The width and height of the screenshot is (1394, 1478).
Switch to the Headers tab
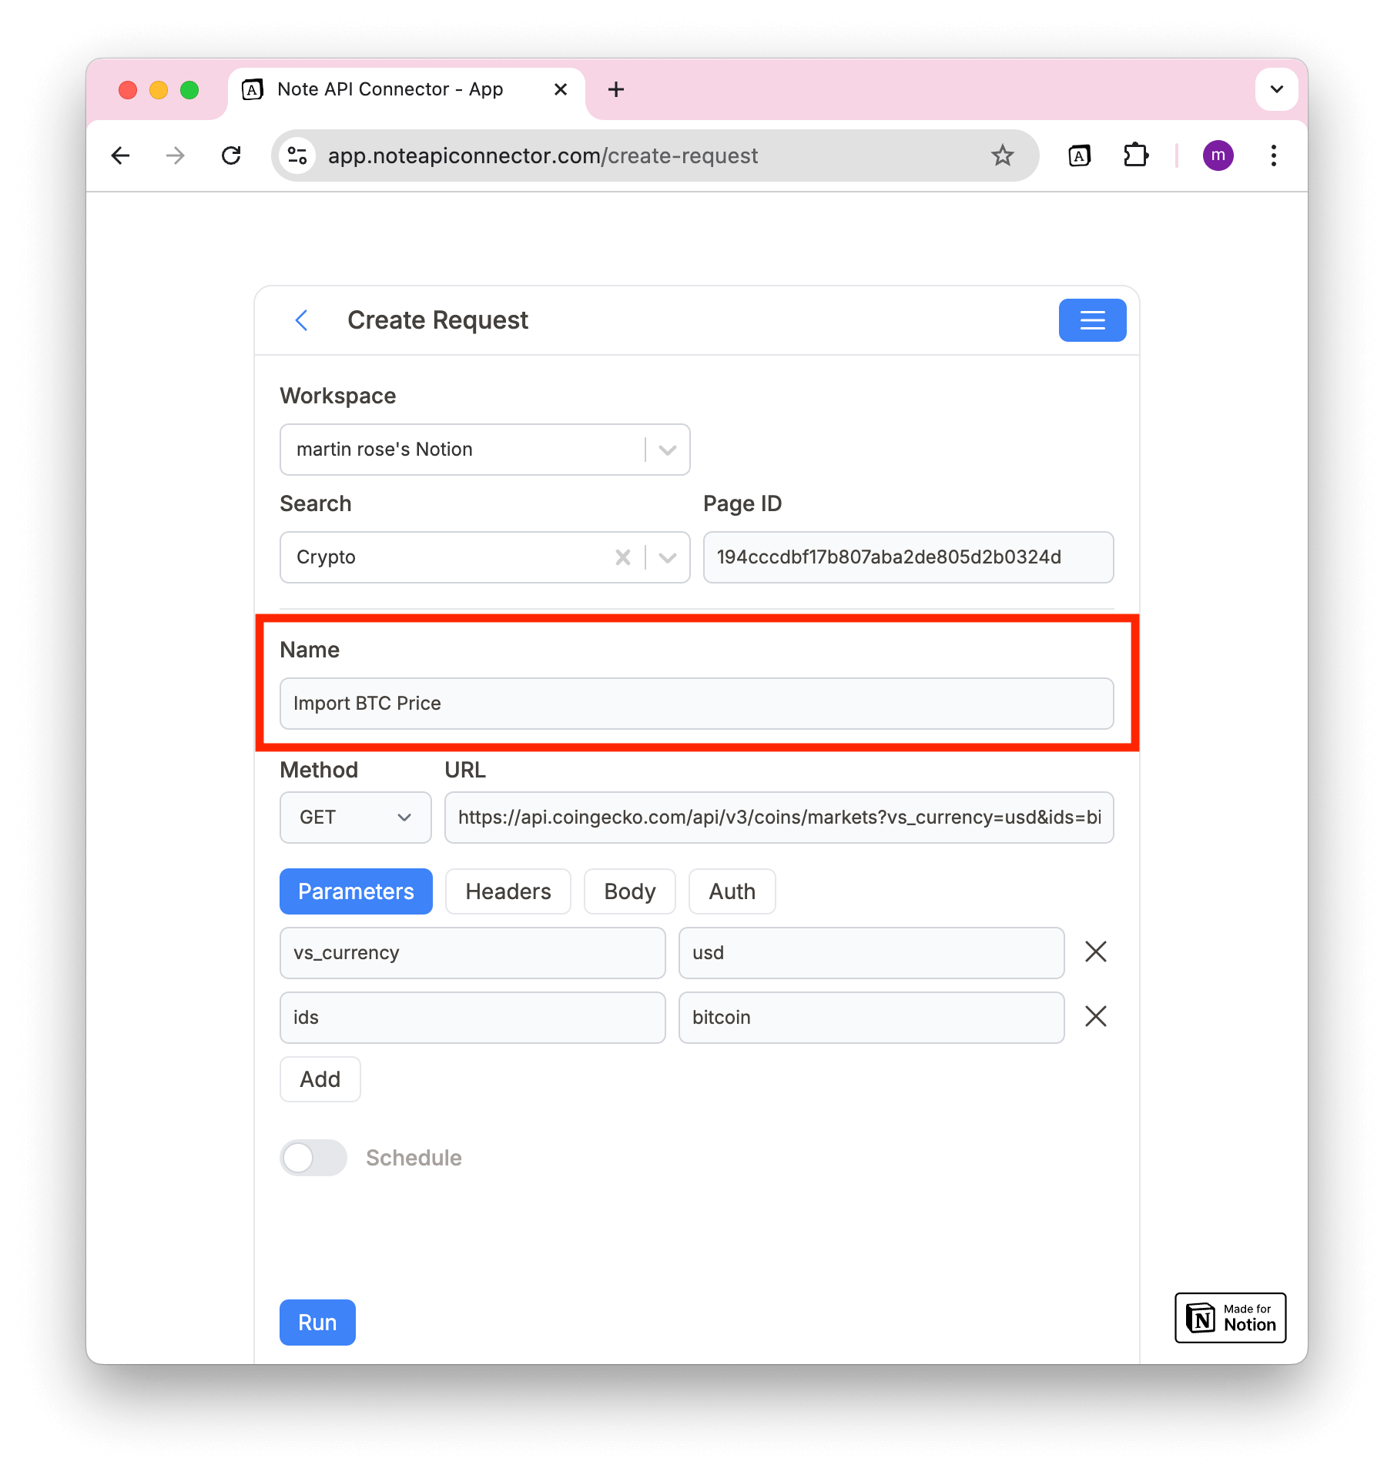[508, 891]
